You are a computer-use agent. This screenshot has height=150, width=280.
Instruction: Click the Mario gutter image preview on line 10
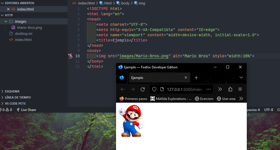(x=70, y=56)
